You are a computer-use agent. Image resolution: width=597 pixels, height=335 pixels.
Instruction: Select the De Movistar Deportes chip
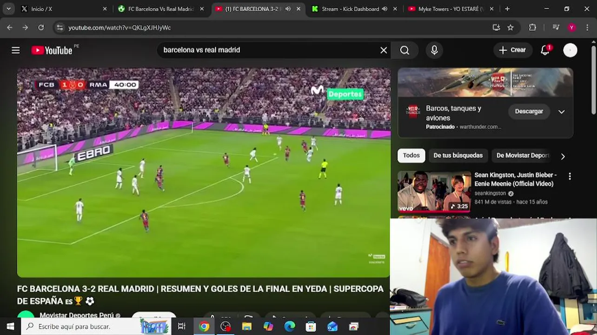(x=523, y=155)
